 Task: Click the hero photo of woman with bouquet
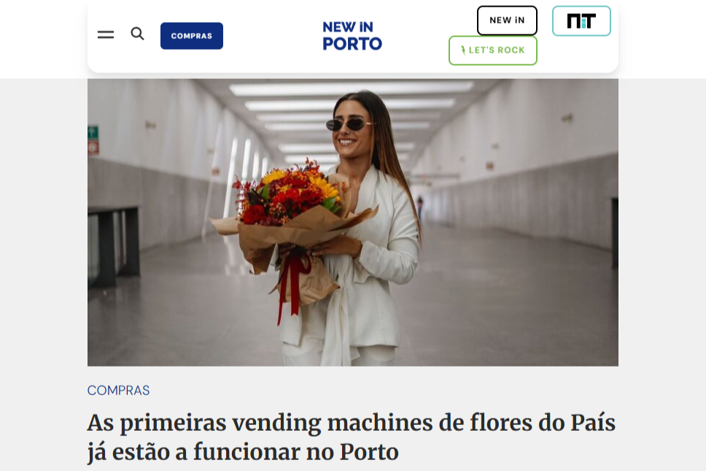[352, 222]
